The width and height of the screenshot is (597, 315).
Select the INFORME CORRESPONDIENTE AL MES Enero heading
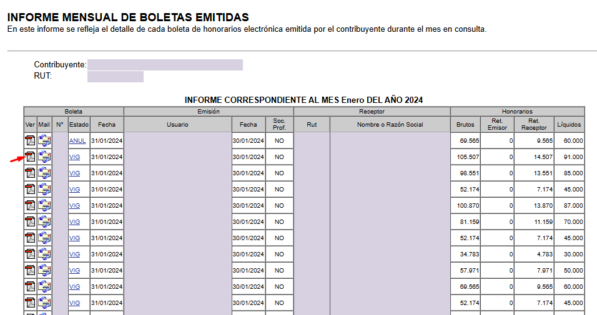[303, 100]
